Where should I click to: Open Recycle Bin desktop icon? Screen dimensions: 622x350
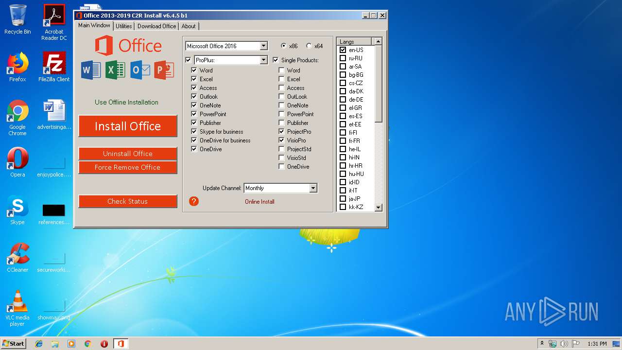point(17,19)
